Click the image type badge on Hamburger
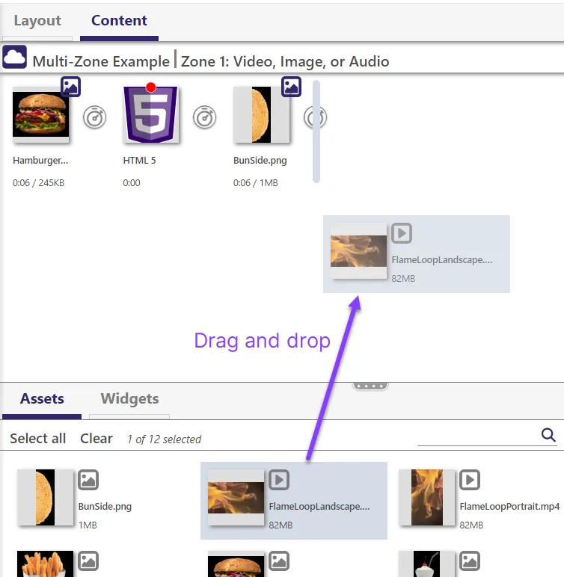The image size is (564, 577). (x=71, y=87)
